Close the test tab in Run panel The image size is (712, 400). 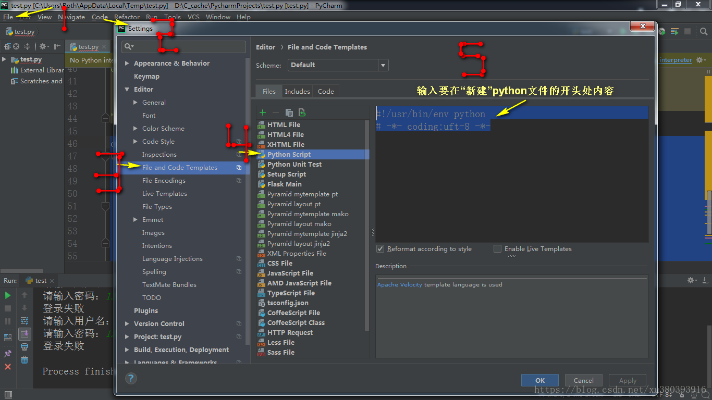(x=53, y=280)
